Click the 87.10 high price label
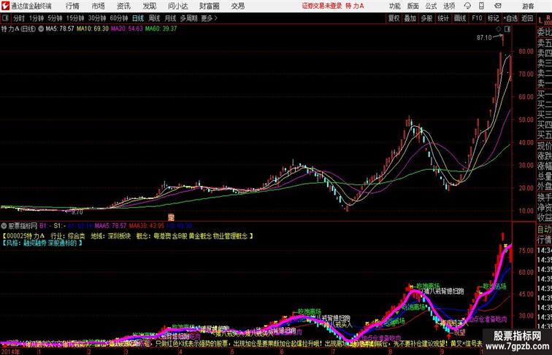 484,38
